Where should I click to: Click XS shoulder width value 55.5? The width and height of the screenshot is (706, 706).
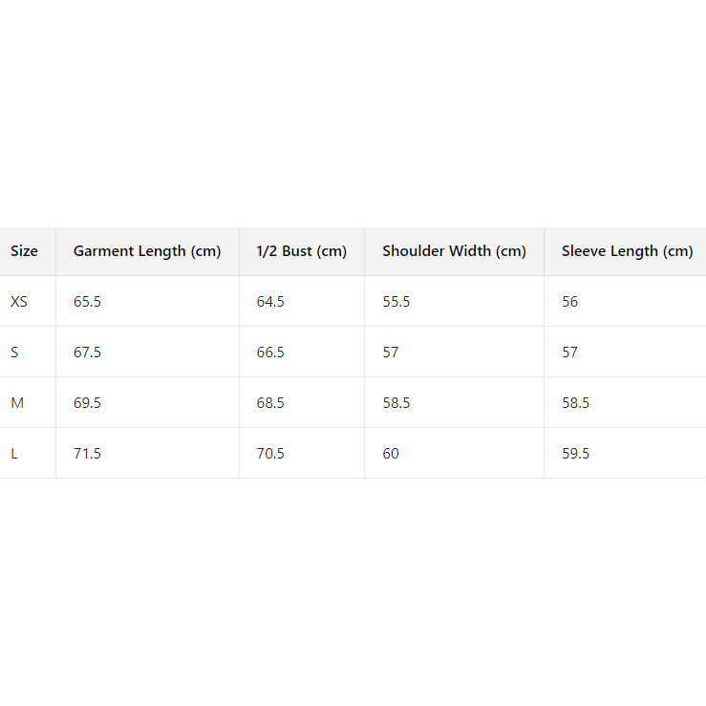pyautogui.click(x=396, y=302)
